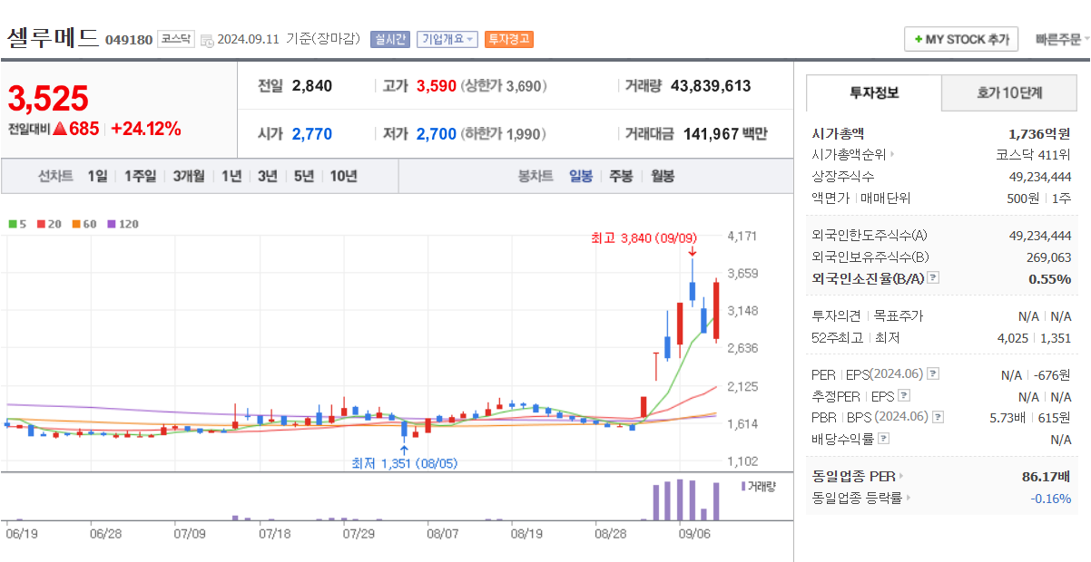Click the 외국인소진율 value 0.55%

coord(1050,279)
